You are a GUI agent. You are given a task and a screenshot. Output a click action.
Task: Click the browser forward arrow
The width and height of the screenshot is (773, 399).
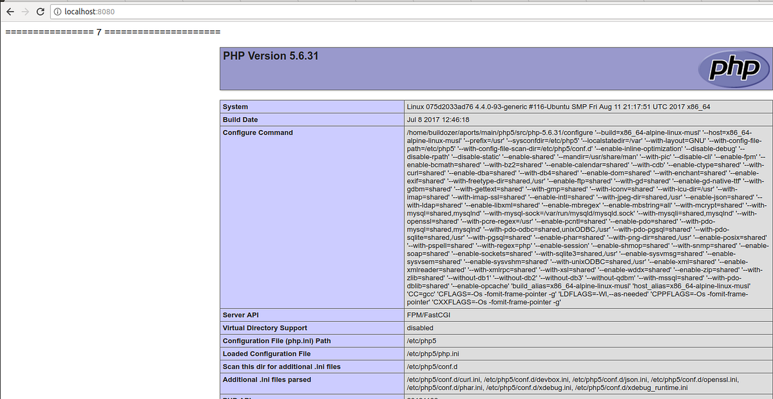coord(24,11)
